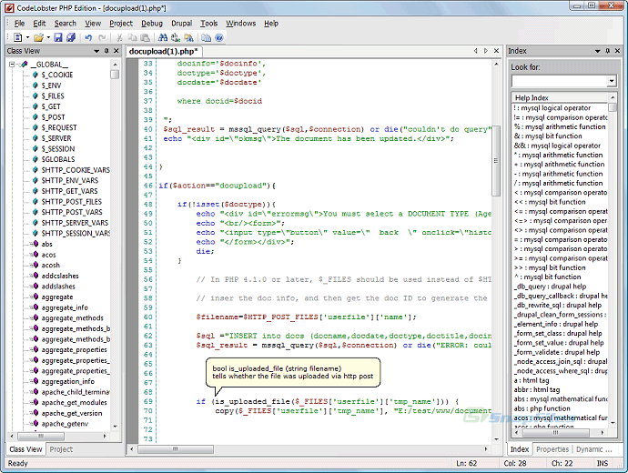The image size is (628, 473).
Task: Click the Find binoculars icon
Action: point(163,37)
